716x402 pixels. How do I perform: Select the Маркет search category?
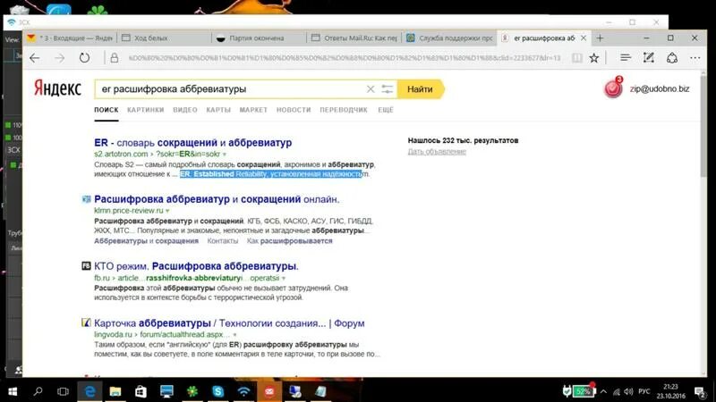(253, 110)
